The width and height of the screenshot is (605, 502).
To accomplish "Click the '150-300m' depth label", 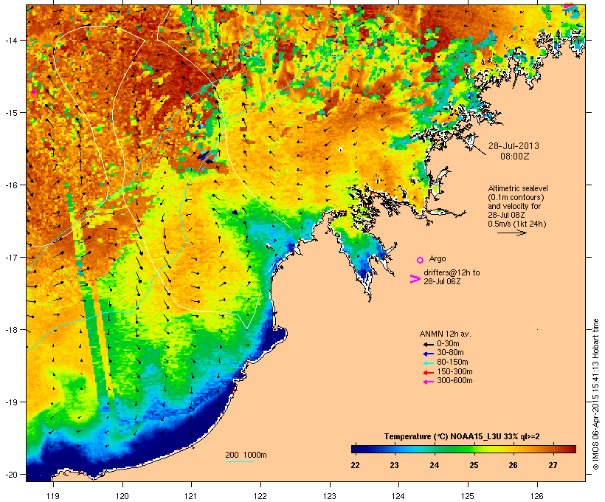I will tap(454, 371).
